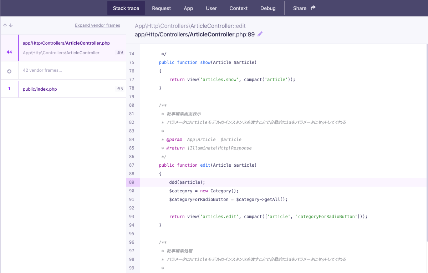This screenshot has width=428, height=273.
Task: Click line number 93 in gutter
Action: click(x=132, y=217)
